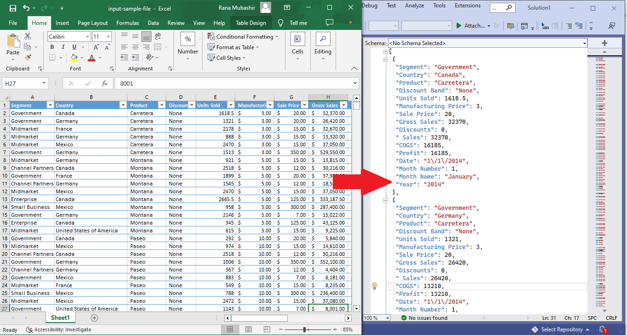Click the Align Right icon
The width and height of the screenshot is (627, 335).
coord(146,47)
